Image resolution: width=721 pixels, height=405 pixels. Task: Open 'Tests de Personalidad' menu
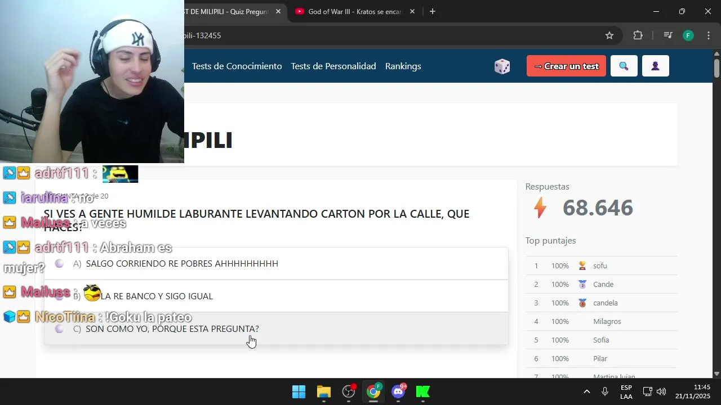point(333,66)
